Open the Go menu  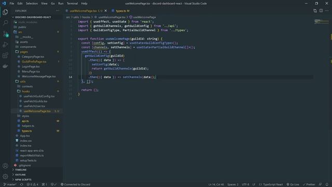click(53, 4)
